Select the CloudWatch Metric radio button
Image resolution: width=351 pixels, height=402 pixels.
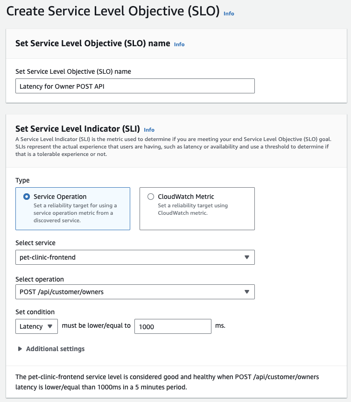click(x=150, y=196)
